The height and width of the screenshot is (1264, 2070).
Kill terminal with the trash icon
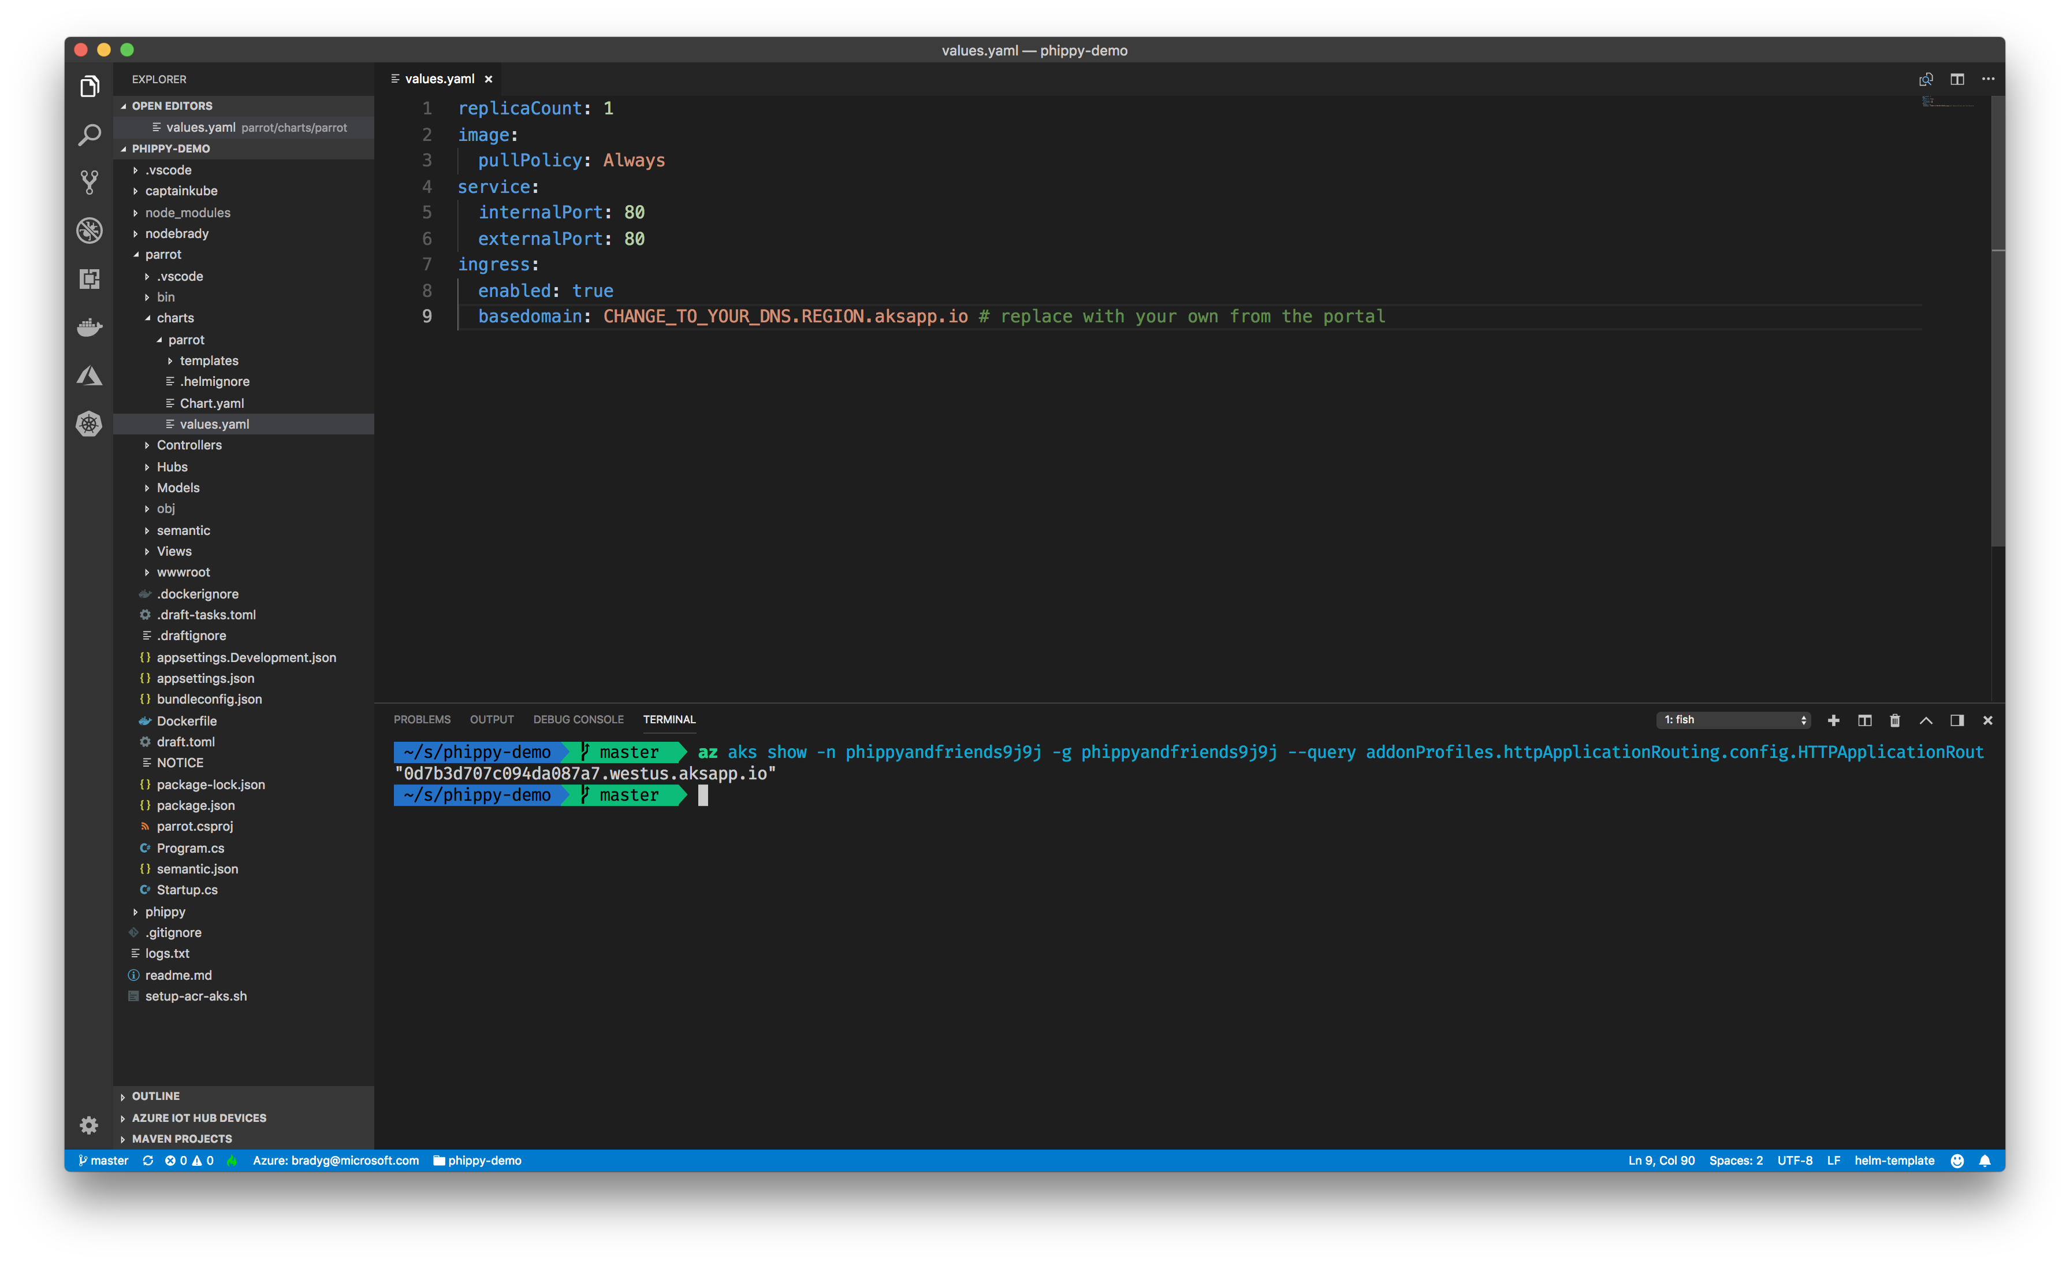[x=1894, y=720]
